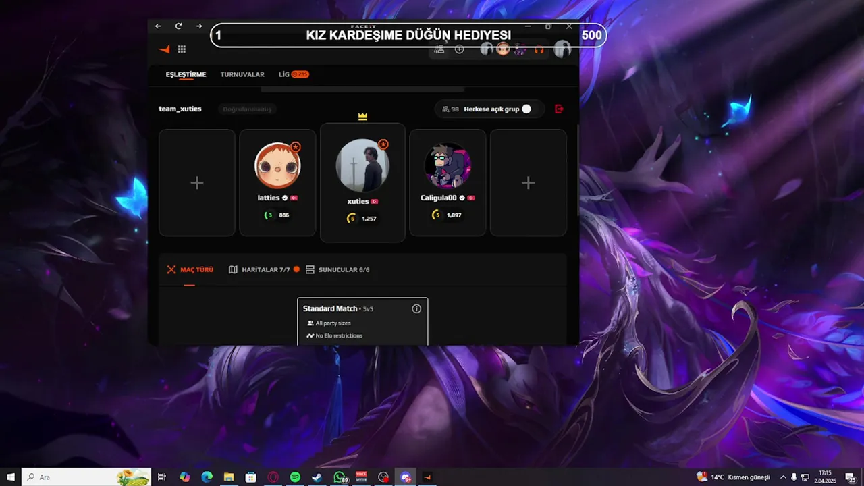Open the profile avatar at header's end
864x486 pixels.
click(x=562, y=49)
